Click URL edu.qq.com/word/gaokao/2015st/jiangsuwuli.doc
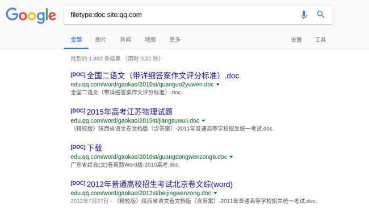This screenshot has width=369, height=210. 135,121
